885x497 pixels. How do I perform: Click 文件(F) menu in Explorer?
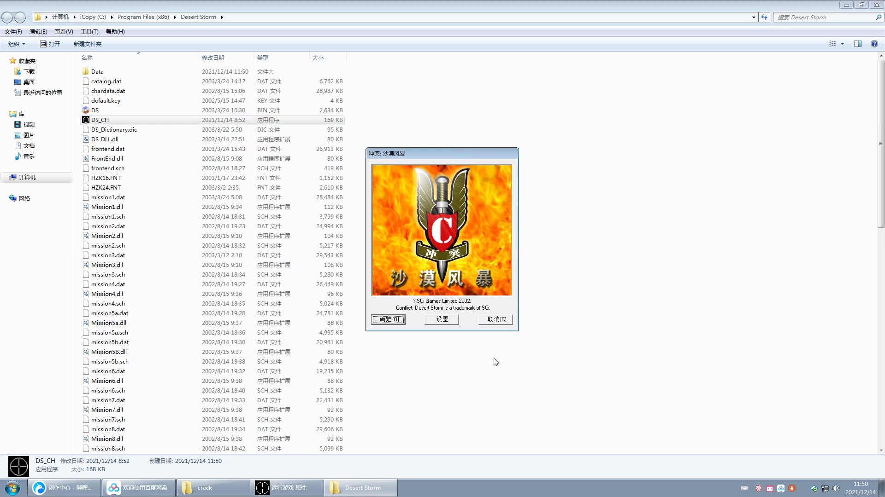[13, 32]
